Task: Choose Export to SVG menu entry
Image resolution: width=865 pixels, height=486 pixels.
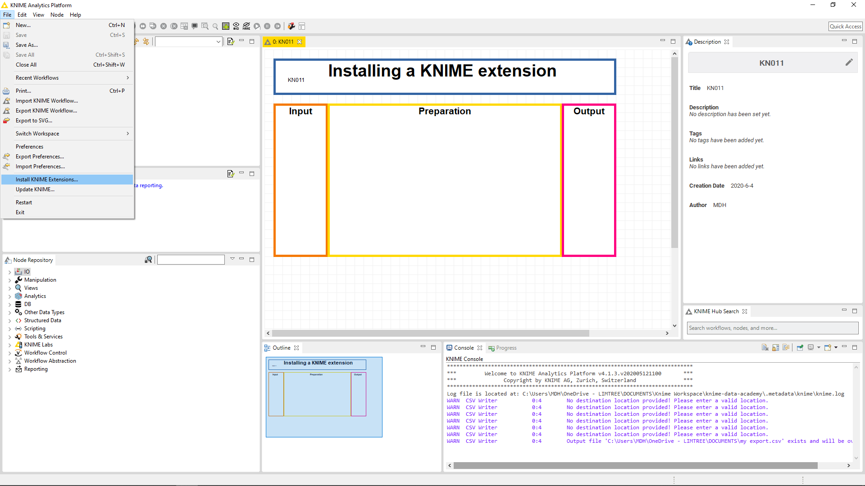Action: click(x=67, y=120)
